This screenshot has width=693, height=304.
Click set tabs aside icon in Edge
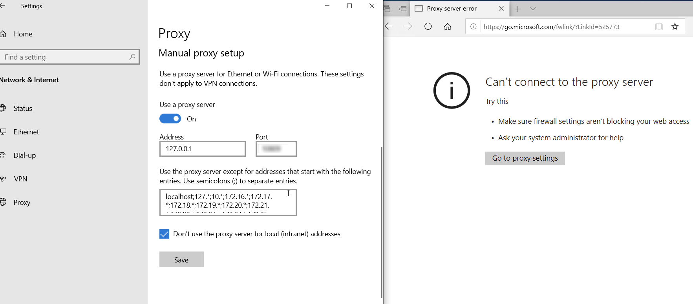(x=402, y=9)
